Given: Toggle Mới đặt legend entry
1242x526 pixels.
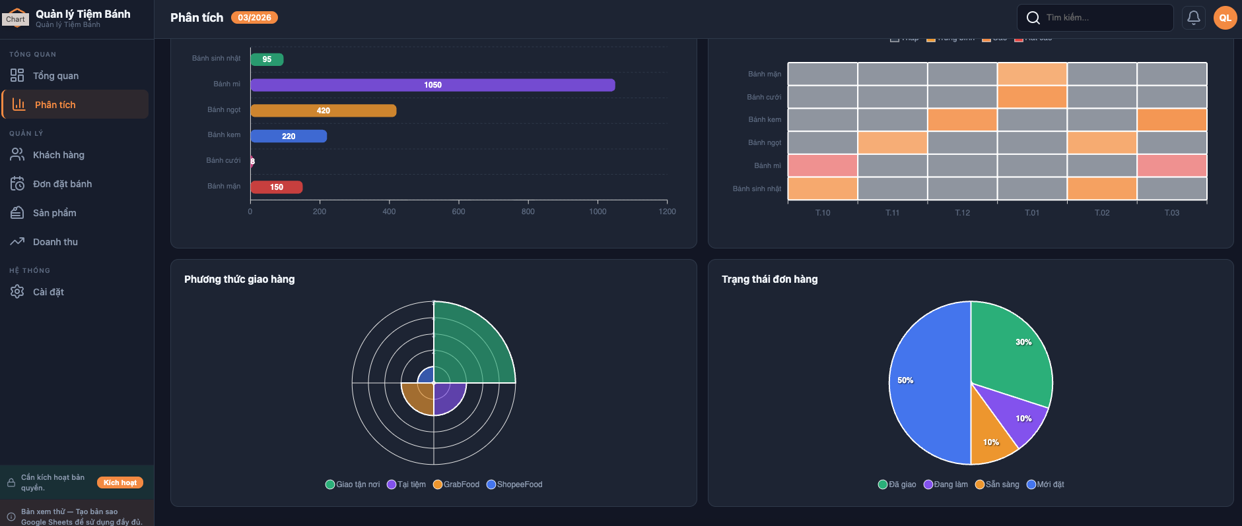Looking at the screenshot, I should [x=1045, y=484].
